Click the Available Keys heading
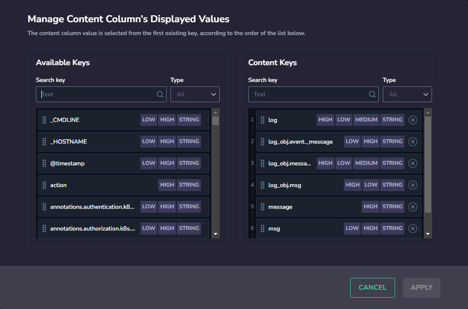The height and width of the screenshot is (309, 468). click(63, 63)
